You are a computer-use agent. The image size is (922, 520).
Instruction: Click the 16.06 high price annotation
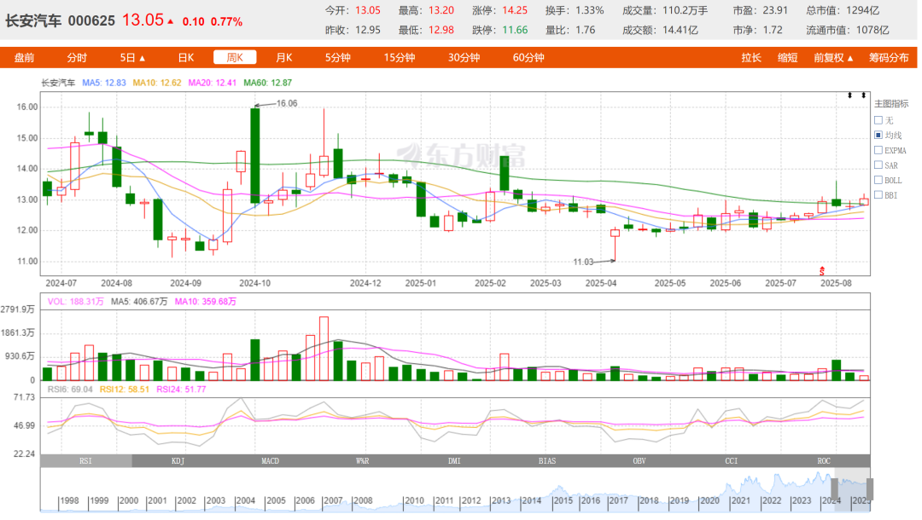(x=287, y=103)
